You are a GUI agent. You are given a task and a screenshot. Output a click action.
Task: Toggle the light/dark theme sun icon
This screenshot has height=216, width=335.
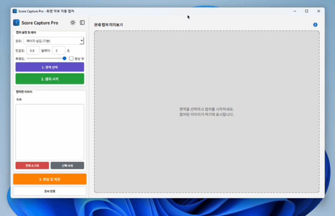[x=73, y=23]
